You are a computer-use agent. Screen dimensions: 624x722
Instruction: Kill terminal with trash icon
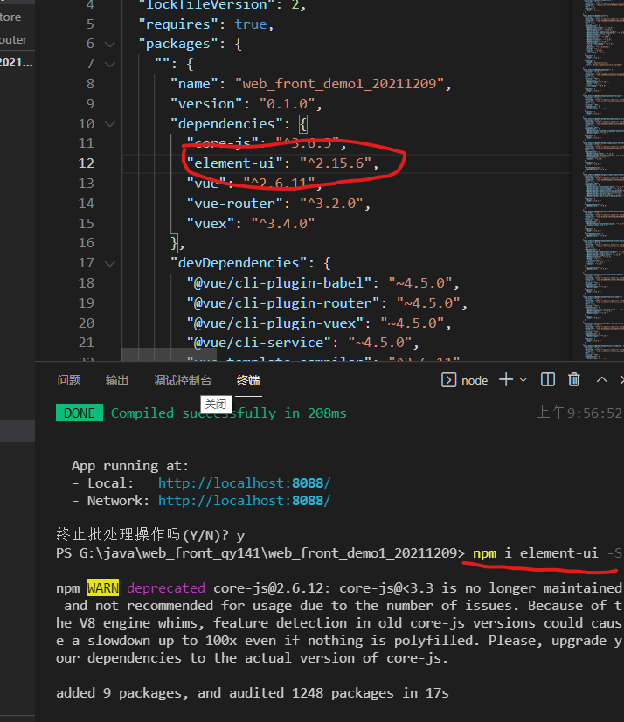574,380
